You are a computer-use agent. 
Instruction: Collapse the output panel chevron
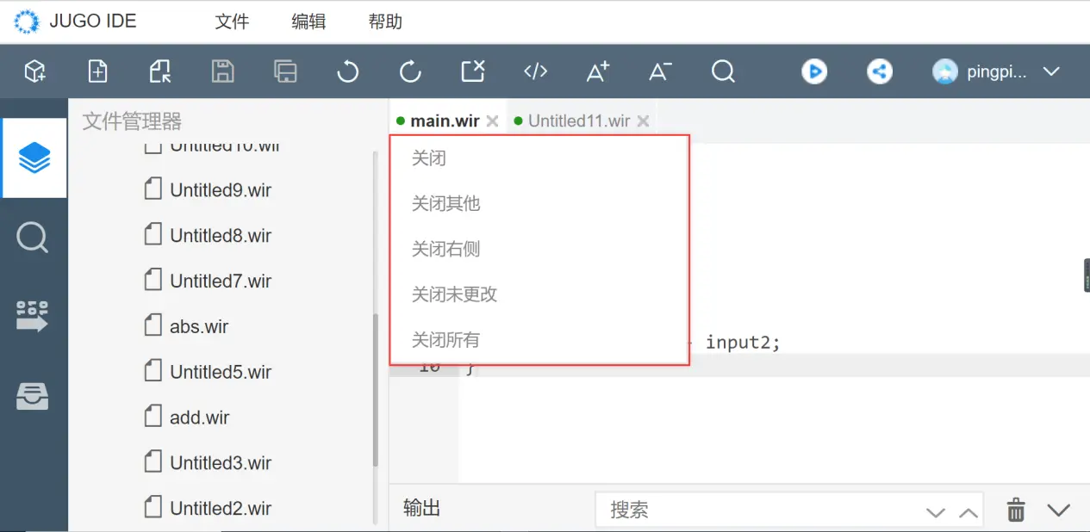click(x=1059, y=510)
